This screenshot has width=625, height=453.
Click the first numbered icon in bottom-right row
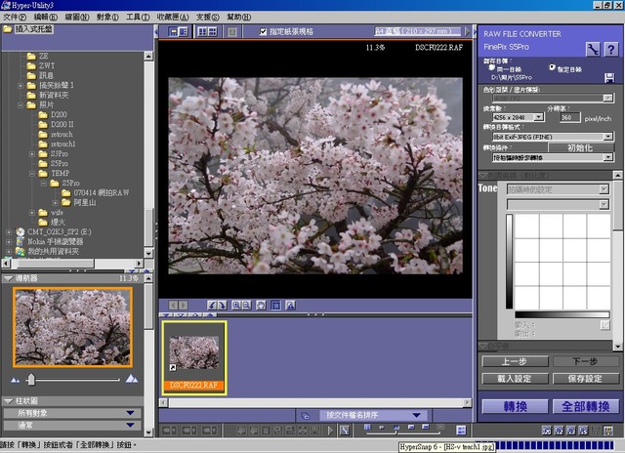(547, 431)
